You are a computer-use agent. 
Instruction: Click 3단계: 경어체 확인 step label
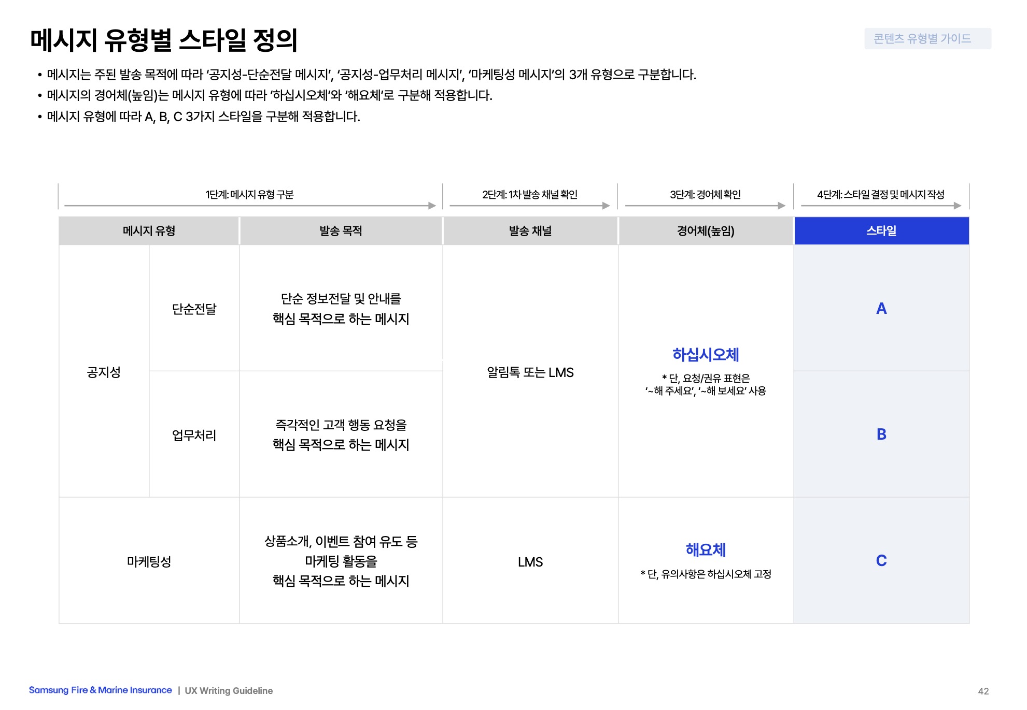[x=705, y=195]
